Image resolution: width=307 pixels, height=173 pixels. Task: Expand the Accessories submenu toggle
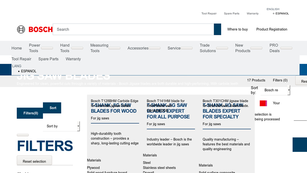[x=154, y=48]
